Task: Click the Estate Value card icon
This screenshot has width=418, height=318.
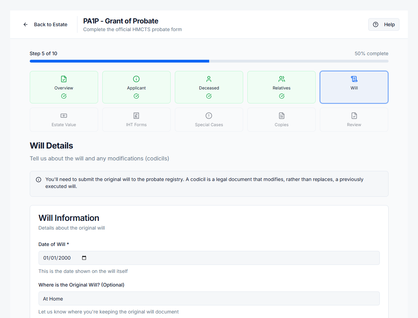Action: tap(64, 115)
